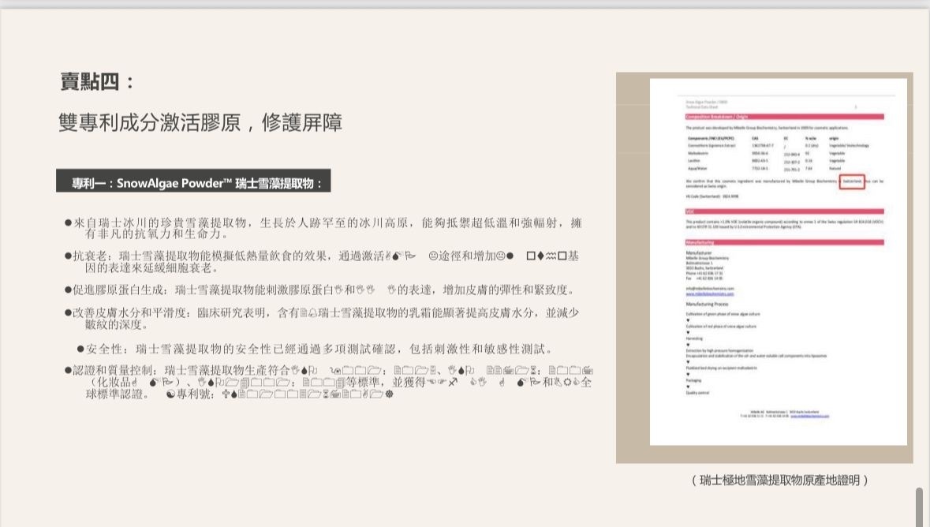The width and height of the screenshot is (930, 527).
Task: Open the blue link in document footer
Action: 811,416
